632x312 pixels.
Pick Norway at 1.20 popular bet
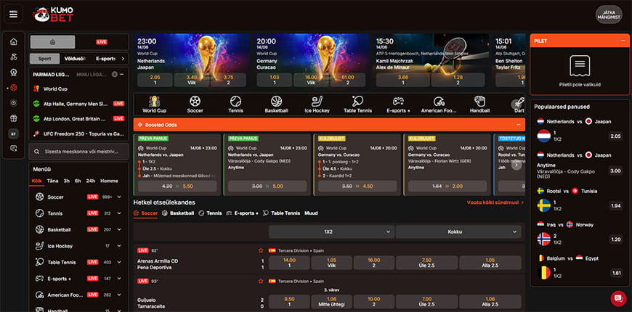(x=616, y=239)
